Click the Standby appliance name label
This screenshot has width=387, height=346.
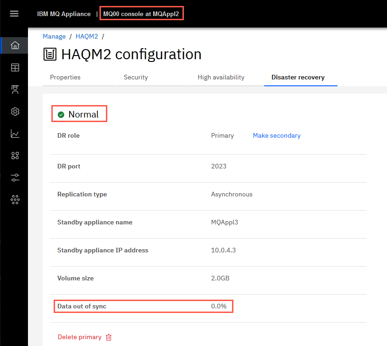[x=95, y=222]
